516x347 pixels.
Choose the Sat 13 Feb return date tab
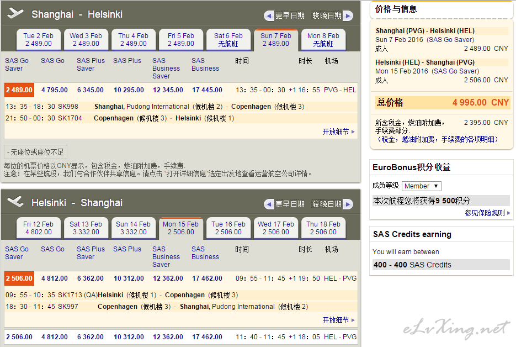point(86,228)
